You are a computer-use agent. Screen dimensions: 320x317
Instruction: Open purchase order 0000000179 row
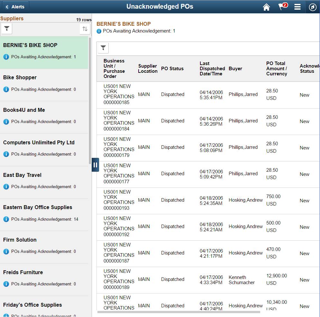[208, 148]
